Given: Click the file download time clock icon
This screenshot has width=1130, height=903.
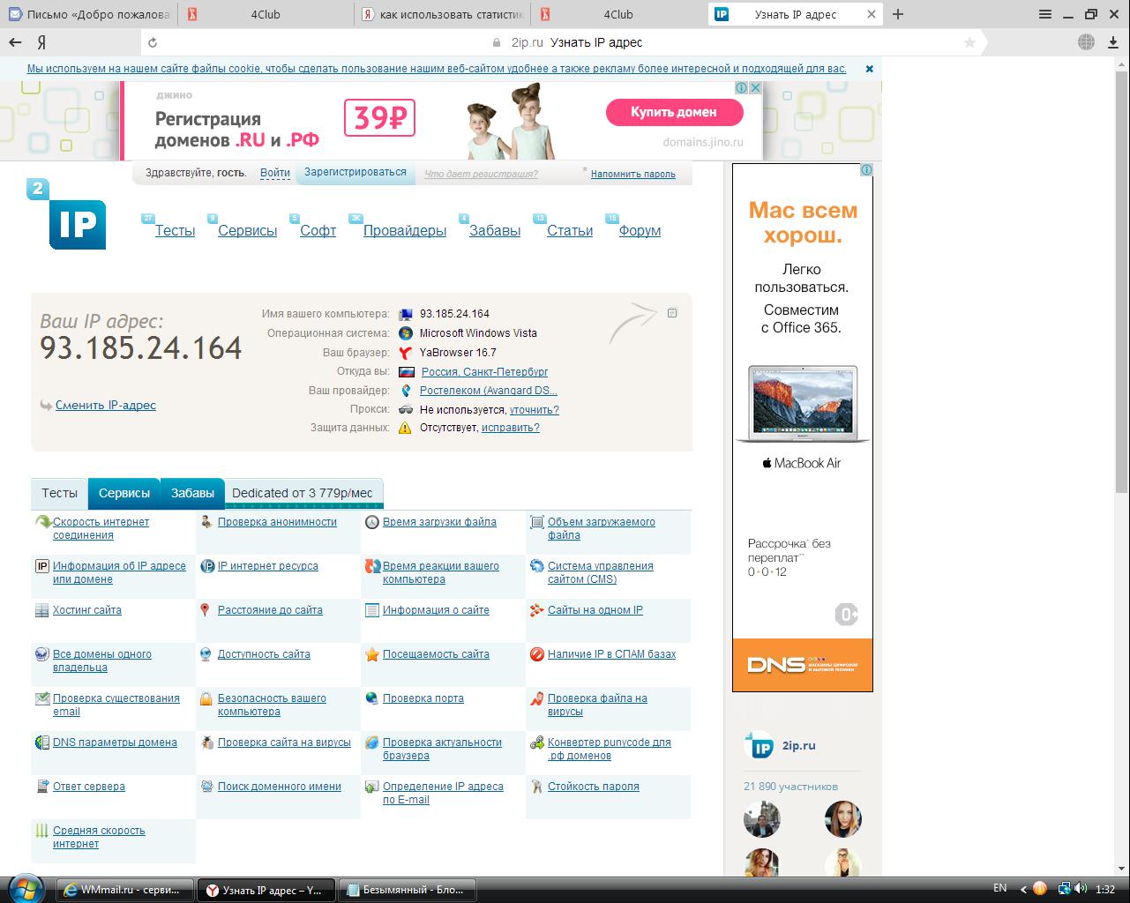Looking at the screenshot, I should pyautogui.click(x=371, y=522).
